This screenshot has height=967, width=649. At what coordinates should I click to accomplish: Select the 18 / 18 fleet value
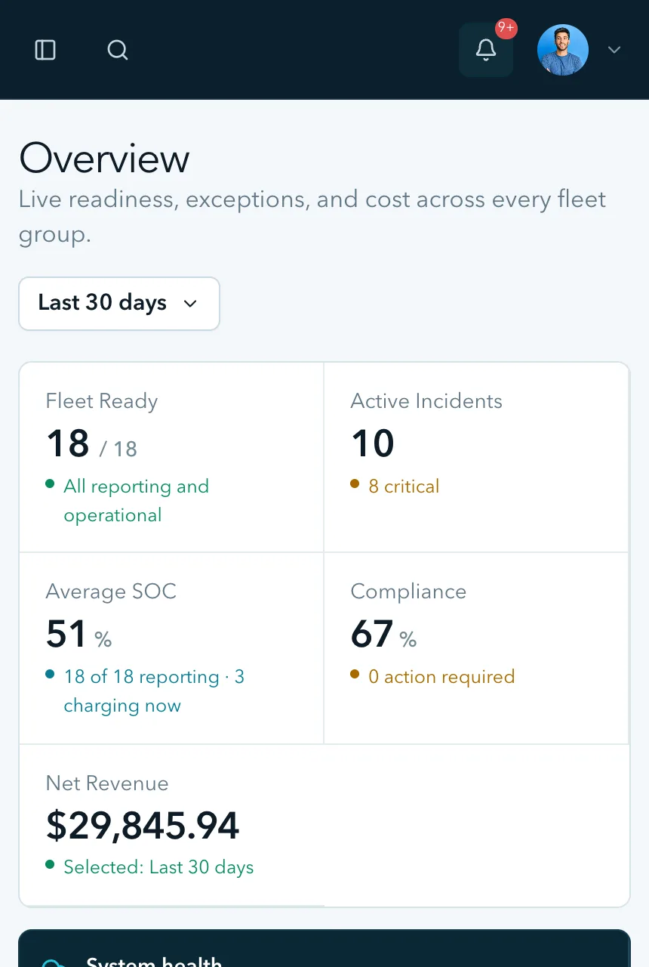coord(92,443)
